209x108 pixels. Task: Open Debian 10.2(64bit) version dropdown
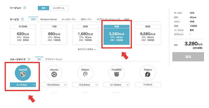coord(85,85)
